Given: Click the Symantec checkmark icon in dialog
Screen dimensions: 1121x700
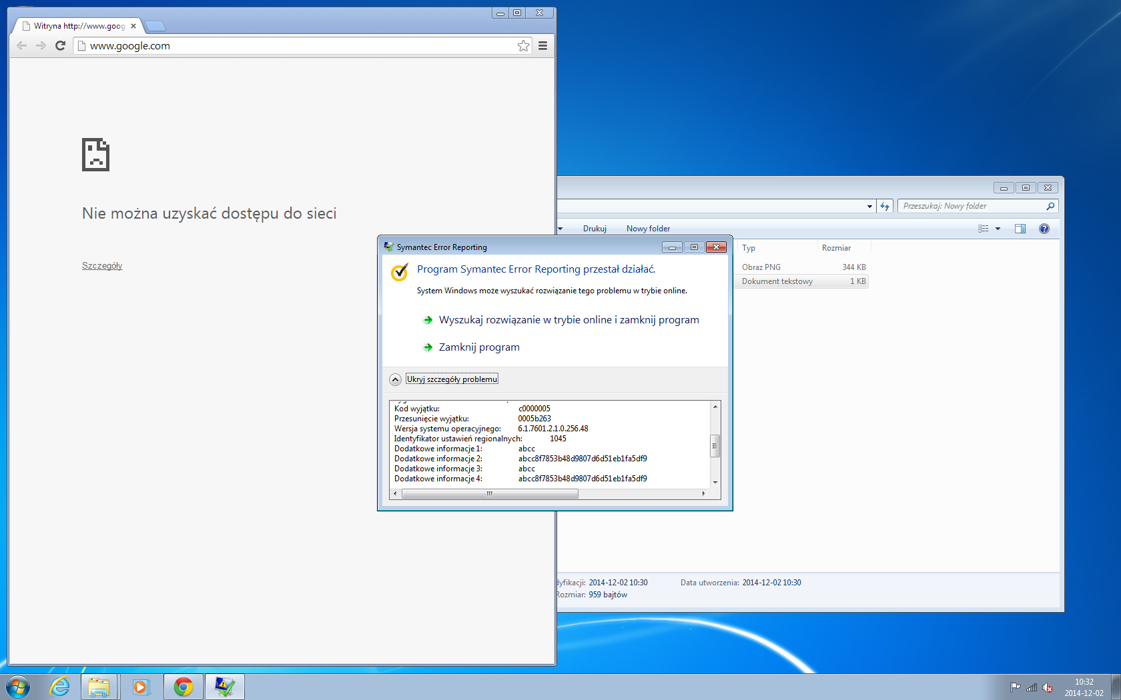Looking at the screenshot, I should point(399,271).
